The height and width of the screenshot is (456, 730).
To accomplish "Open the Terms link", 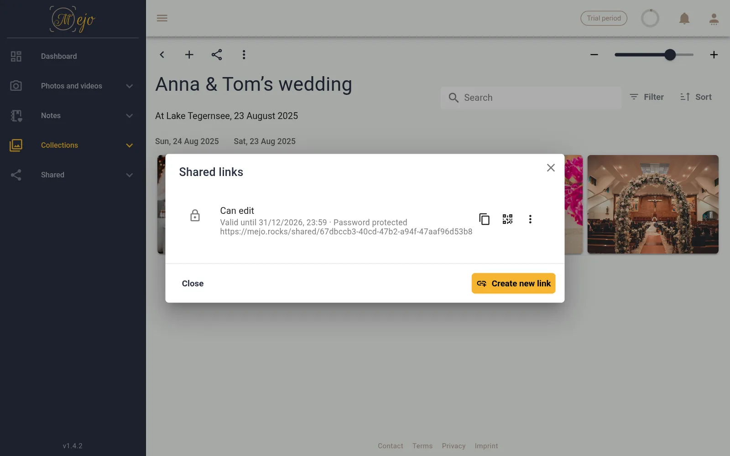I will click(x=422, y=446).
